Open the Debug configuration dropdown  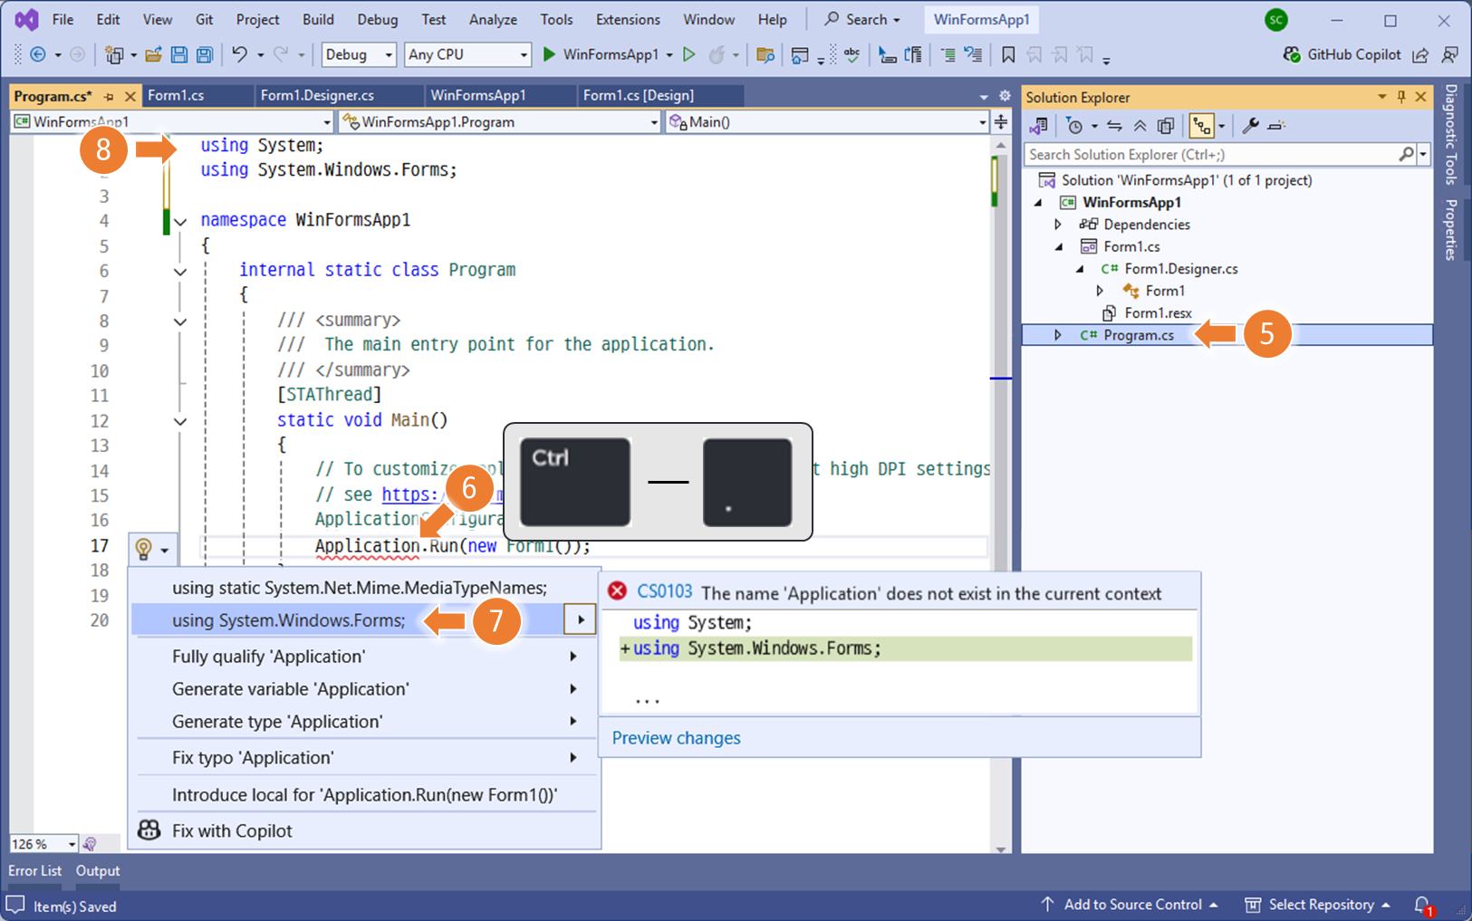pyautogui.click(x=359, y=54)
